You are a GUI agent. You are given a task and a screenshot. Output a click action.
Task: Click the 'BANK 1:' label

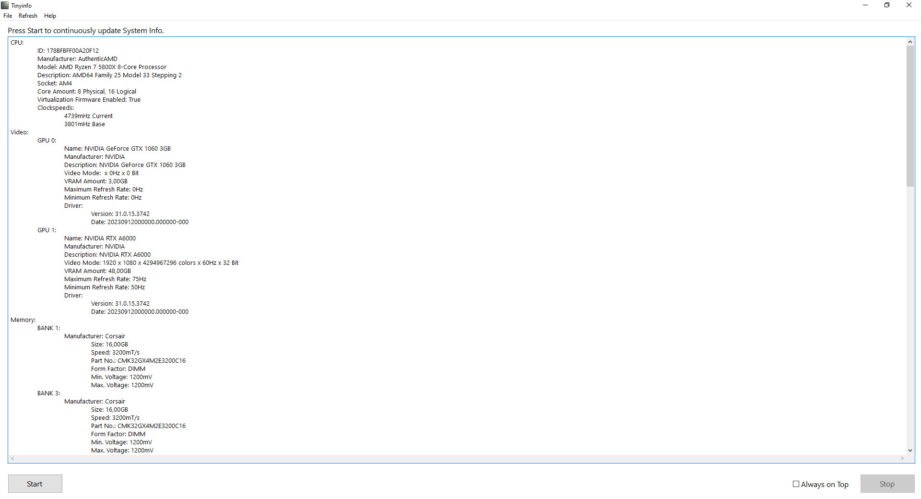(48, 328)
